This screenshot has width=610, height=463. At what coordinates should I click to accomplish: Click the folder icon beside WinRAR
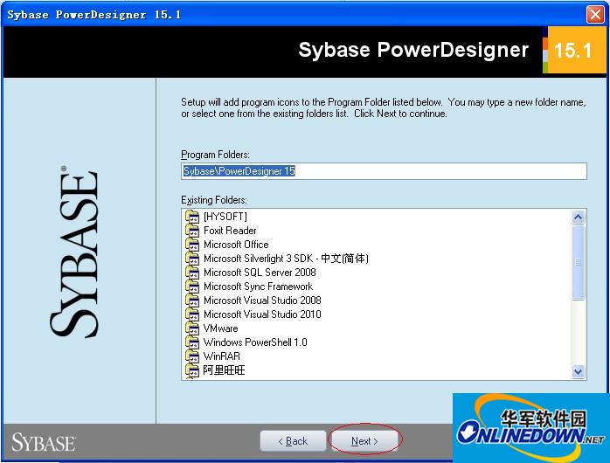point(192,356)
